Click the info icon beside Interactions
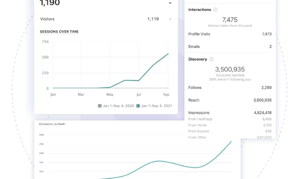298x179 pixels. pos(216,10)
